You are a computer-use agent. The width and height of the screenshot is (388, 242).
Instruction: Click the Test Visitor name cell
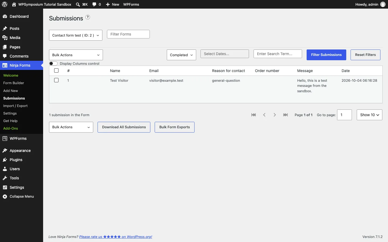tap(119, 81)
